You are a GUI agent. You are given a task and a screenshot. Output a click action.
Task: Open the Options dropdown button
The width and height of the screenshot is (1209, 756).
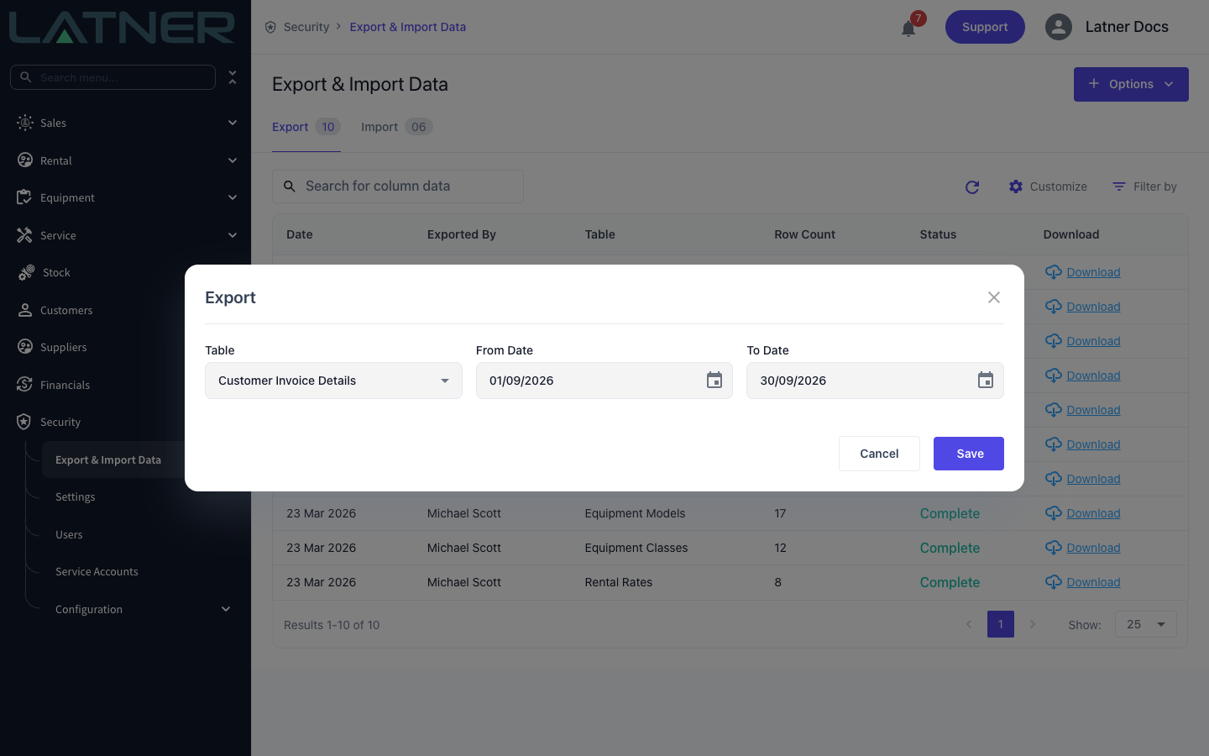tap(1131, 84)
